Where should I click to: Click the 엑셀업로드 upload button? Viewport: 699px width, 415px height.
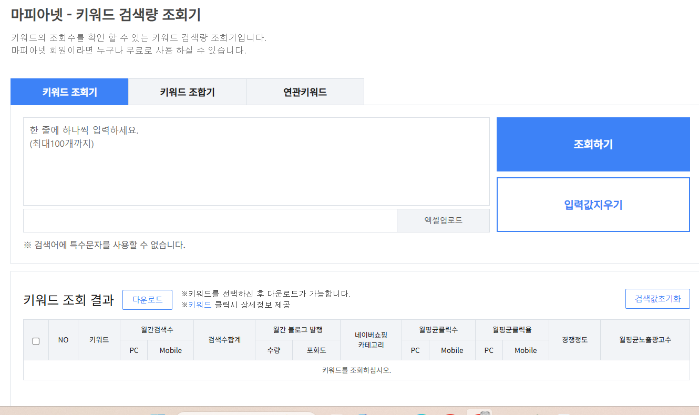click(443, 220)
